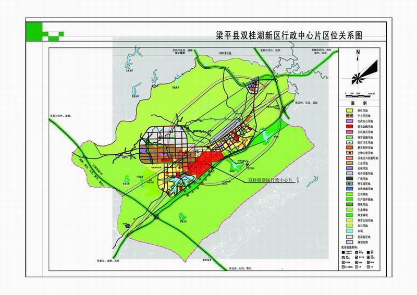The width and height of the screenshot is (417, 295).
Task: Click the green checkered logo top-left
Action: coord(45,32)
